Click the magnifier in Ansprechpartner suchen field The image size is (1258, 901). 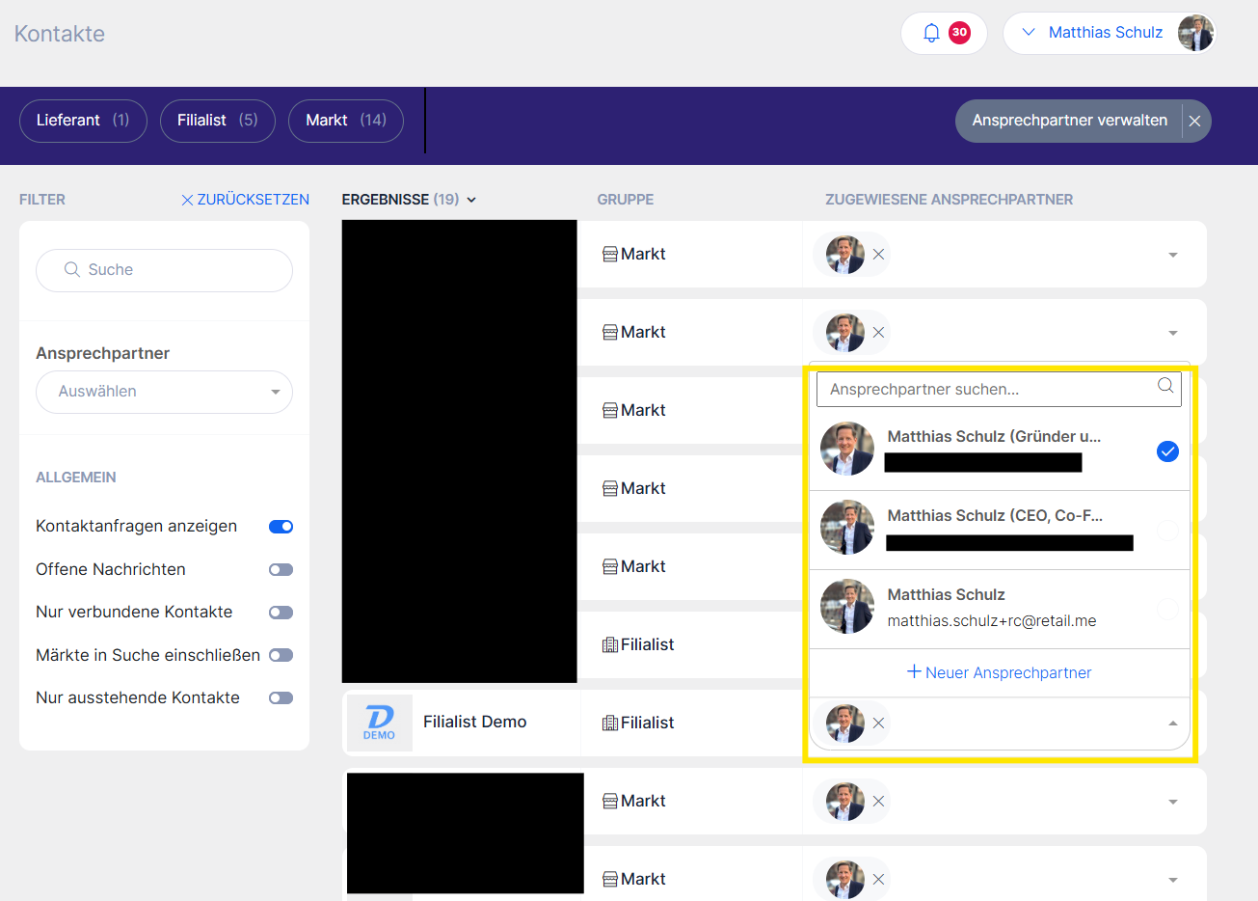click(x=1165, y=386)
